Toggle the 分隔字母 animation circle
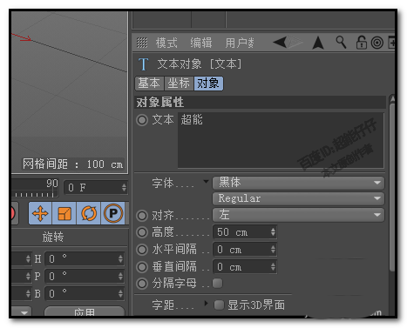 click(x=142, y=284)
